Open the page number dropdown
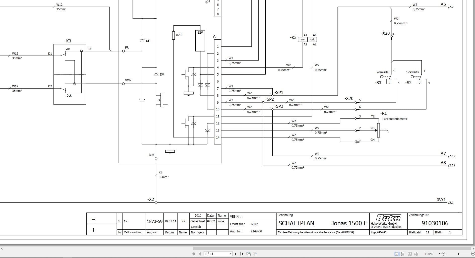 point(230,254)
